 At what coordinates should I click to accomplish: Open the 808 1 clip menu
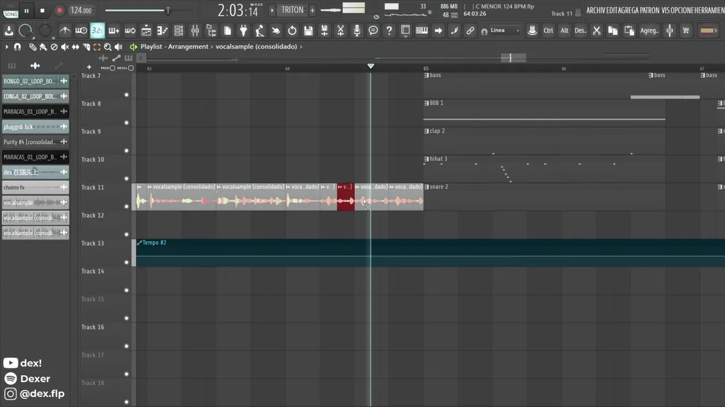click(427, 103)
